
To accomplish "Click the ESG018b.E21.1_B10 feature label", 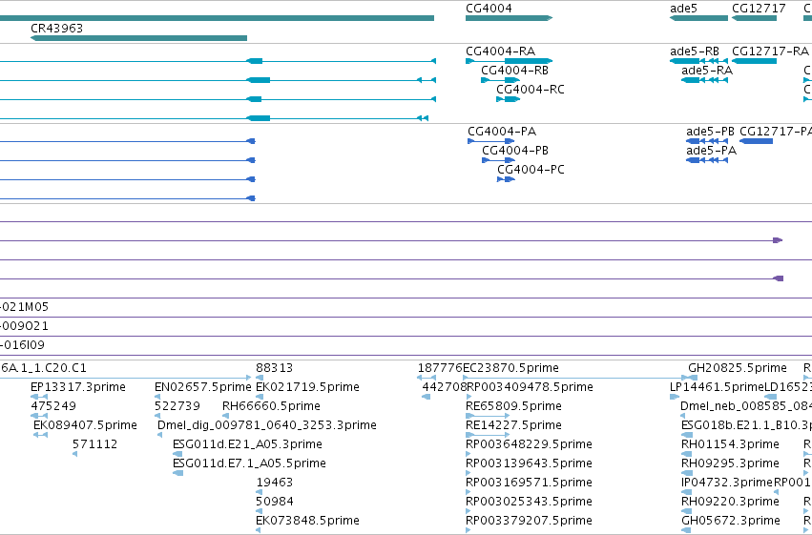I will click(x=746, y=425).
